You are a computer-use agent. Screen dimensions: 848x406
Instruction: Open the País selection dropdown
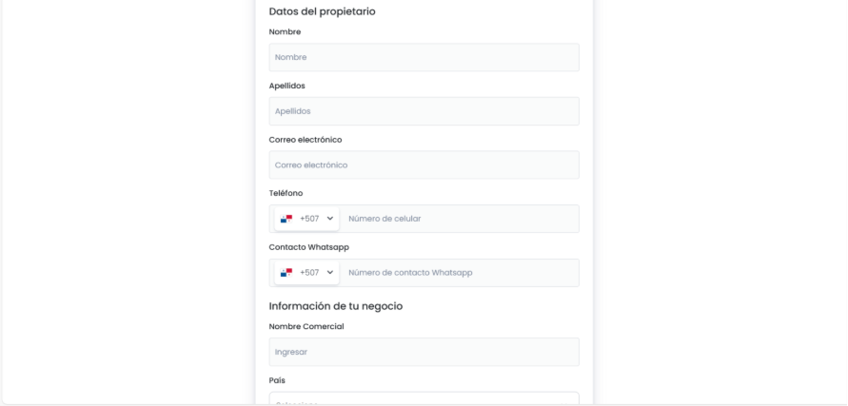(424, 399)
